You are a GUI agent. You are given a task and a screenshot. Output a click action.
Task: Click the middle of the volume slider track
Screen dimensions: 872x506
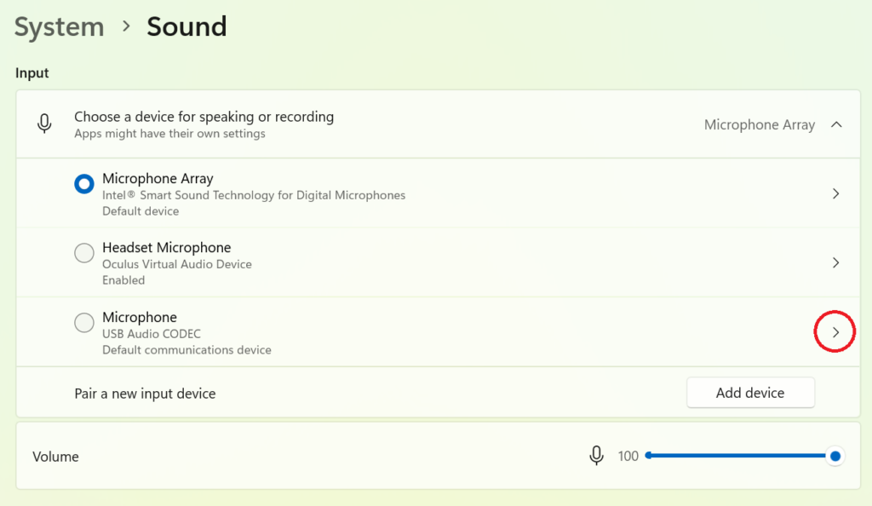pos(739,457)
